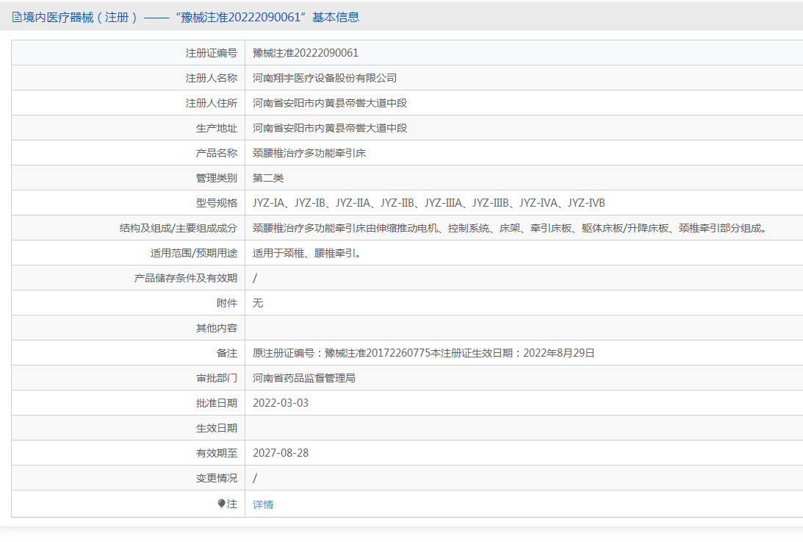Select the expiry date 2027-08-28
The width and height of the screenshot is (803, 542).
pyautogui.click(x=281, y=453)
